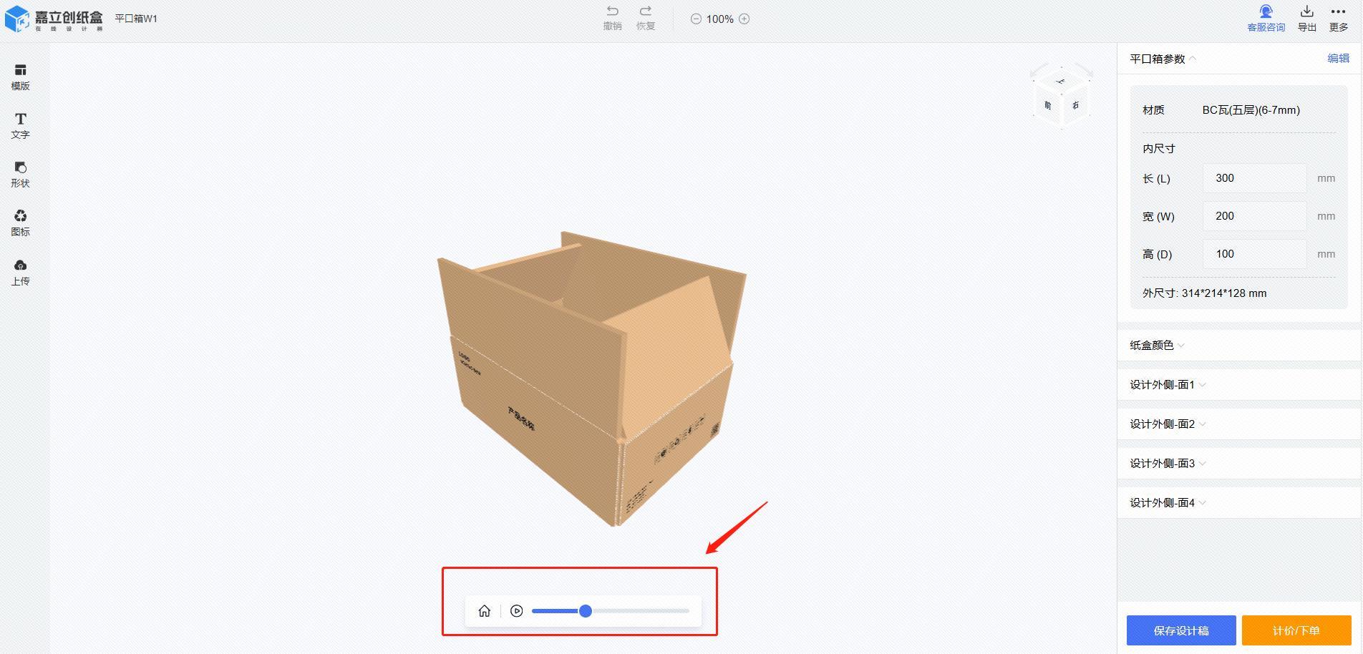Click the 撤销 undo arrow
1363x654 pixels.
(612, 11)
